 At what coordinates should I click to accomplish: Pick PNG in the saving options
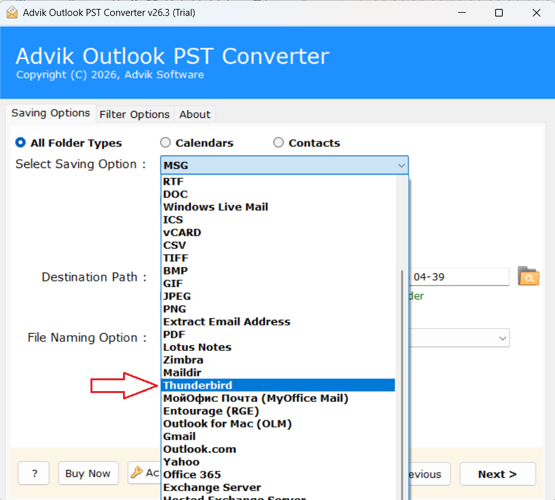tap(278, 309)
